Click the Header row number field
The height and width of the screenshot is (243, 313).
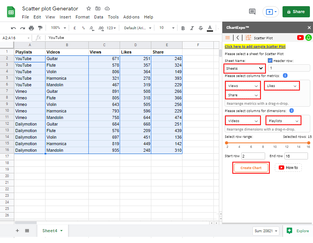[x=289, y=68]
